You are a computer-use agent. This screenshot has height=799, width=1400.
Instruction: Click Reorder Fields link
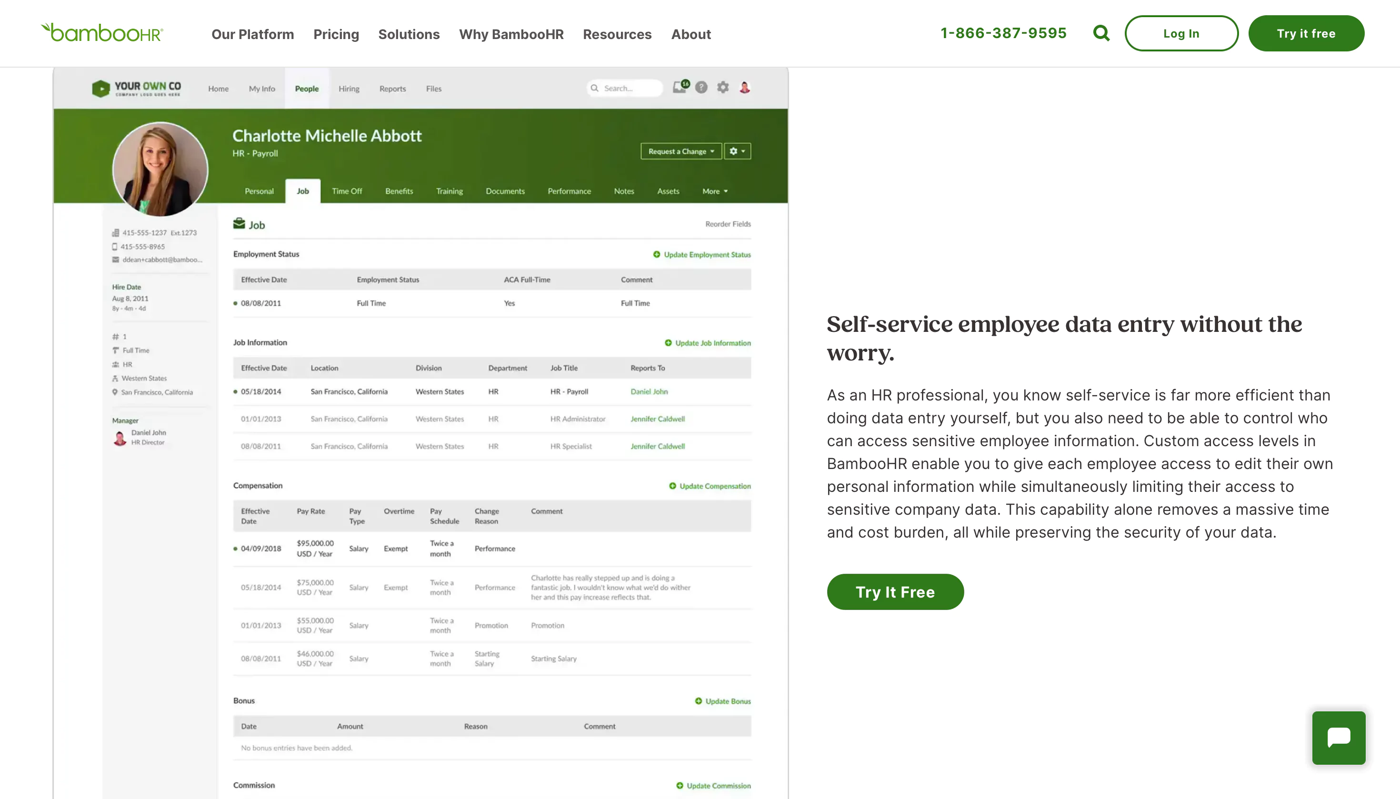(x=728, y=224)
